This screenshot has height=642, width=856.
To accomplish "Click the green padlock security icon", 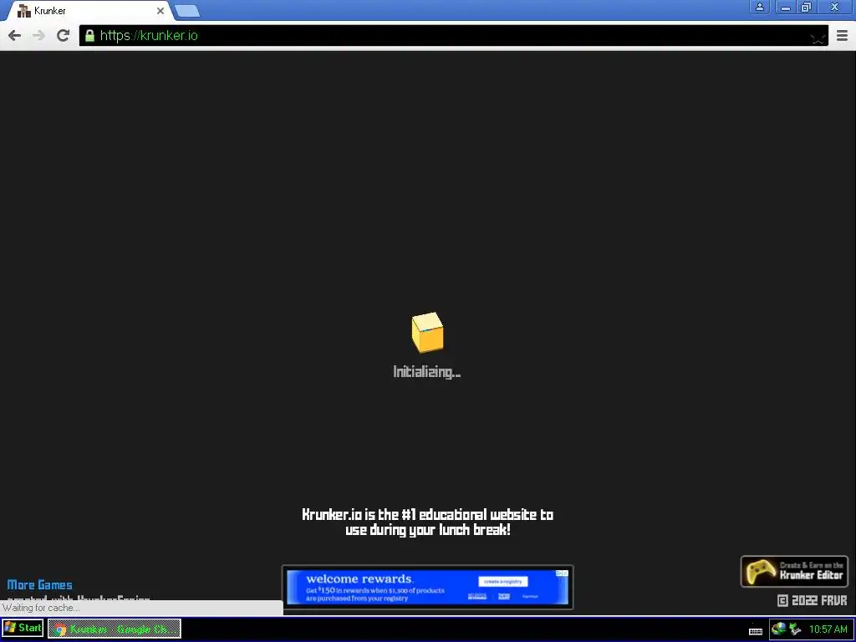I will click(x=89, y=36).
